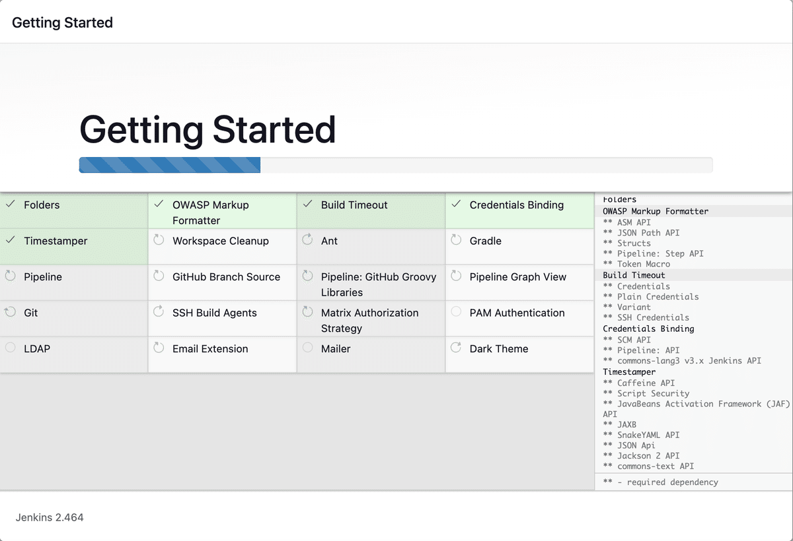Click '** SSH Credentials' log entry
This screenshot has width=793, height=541.
point(646,318)
